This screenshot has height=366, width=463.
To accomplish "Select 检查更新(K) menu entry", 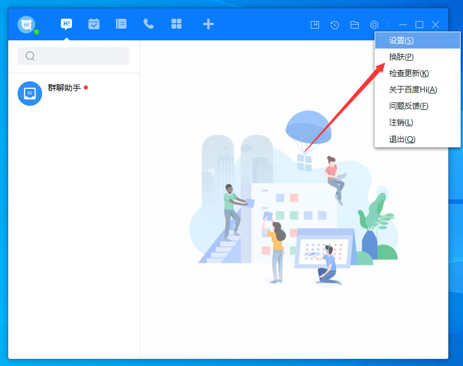I will coord(409,73).
